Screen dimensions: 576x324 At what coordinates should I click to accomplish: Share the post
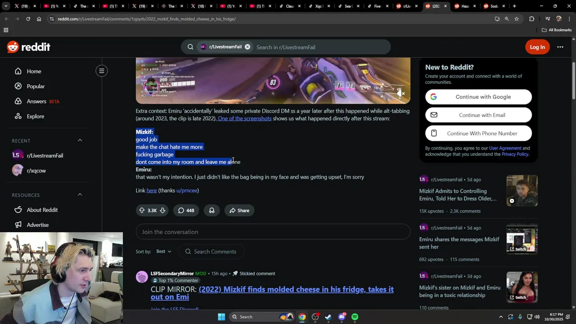[x=239, y=210]
